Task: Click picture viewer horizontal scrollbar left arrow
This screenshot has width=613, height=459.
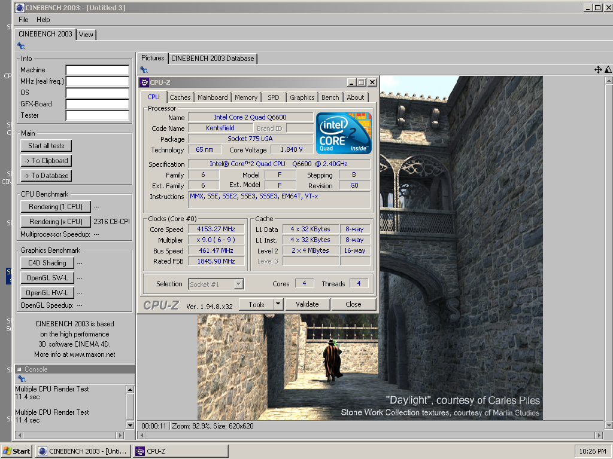Action: pyautogui.click(x=142, y=435)
